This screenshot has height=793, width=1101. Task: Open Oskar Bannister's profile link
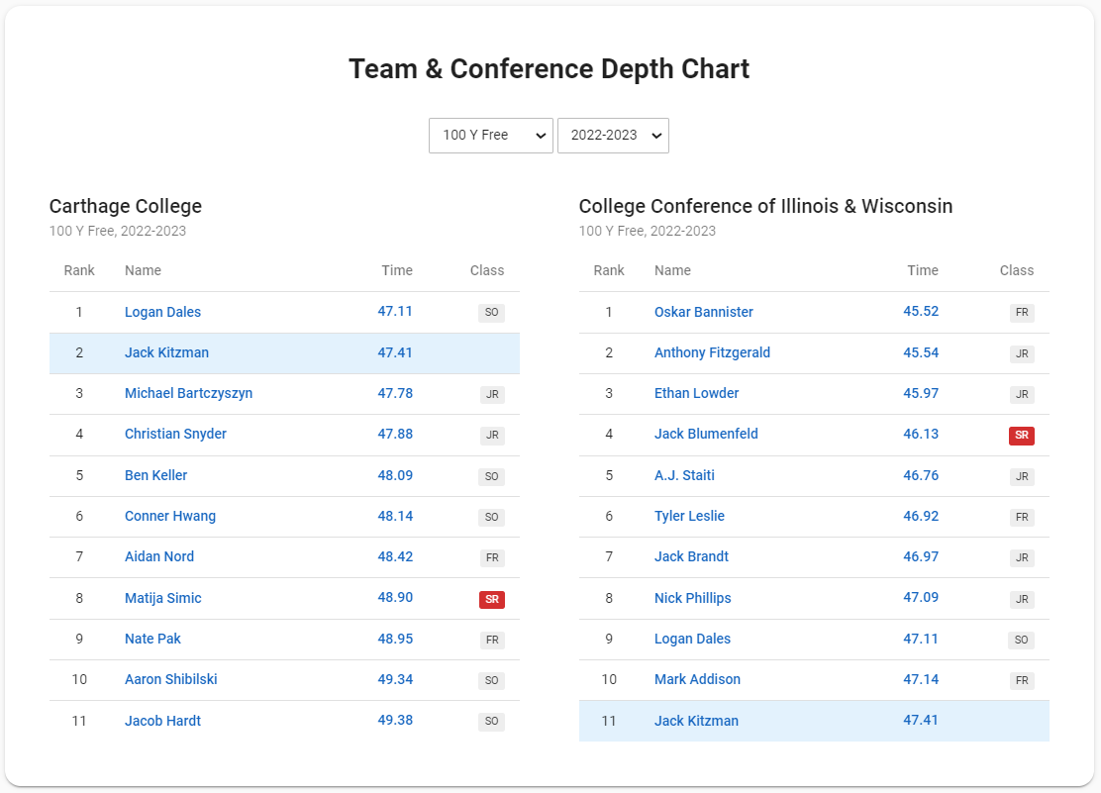tap(704, 312)
